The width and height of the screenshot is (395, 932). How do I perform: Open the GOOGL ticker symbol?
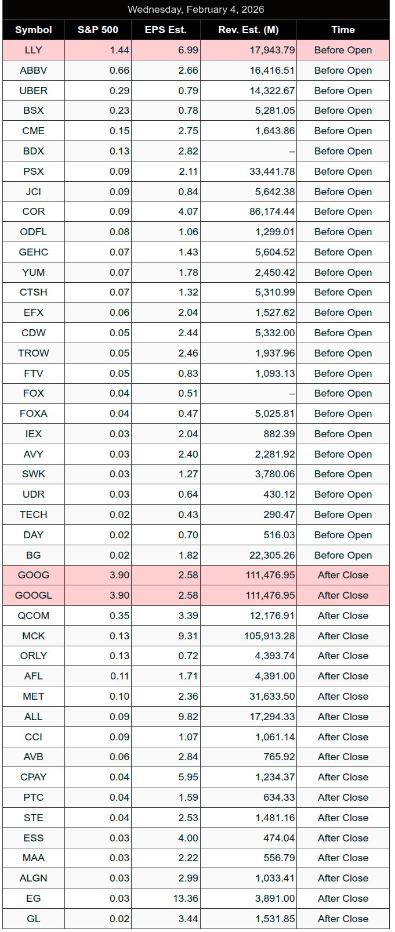click(34, 595)
